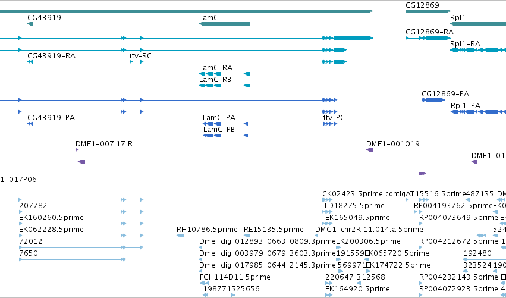
Task: Click the RH10786.5prime feature glyph
Action: pyautogui.click(x=180, y=236)
